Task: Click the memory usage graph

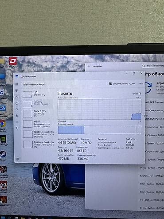Action: [x=100, y=109]
